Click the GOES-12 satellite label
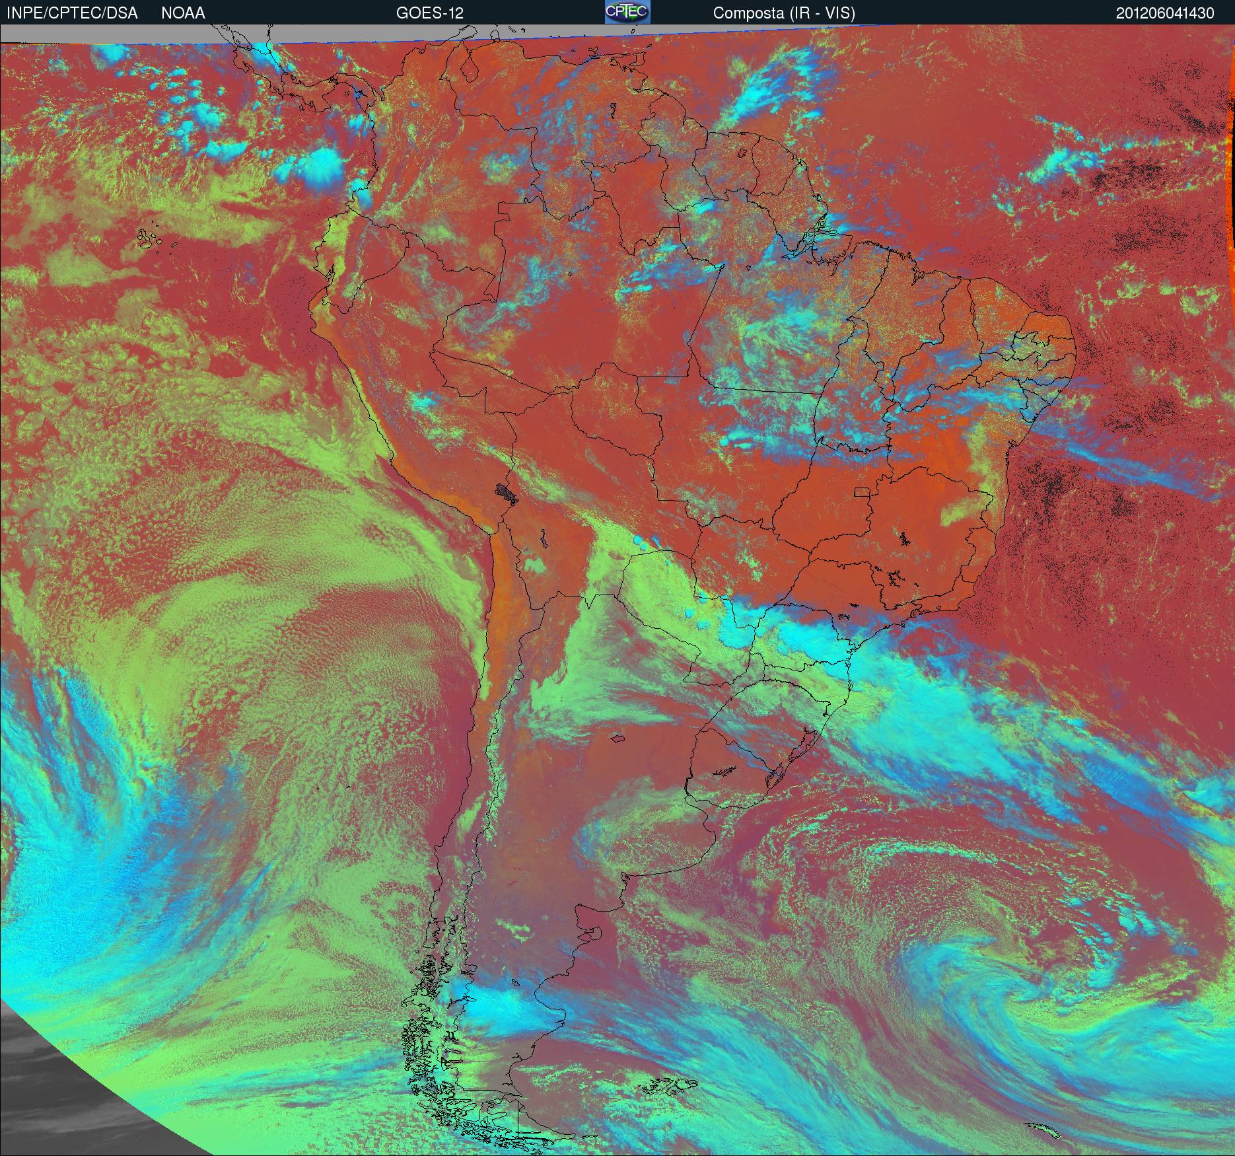The image size is (1235, 1156). click(x=430, y=13)
